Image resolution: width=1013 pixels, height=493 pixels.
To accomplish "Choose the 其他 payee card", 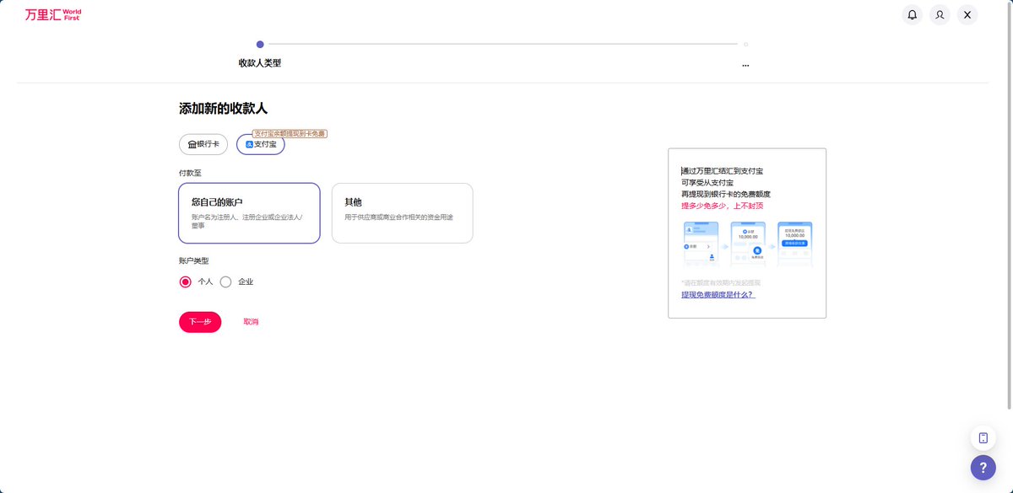I will coord(402,213).
